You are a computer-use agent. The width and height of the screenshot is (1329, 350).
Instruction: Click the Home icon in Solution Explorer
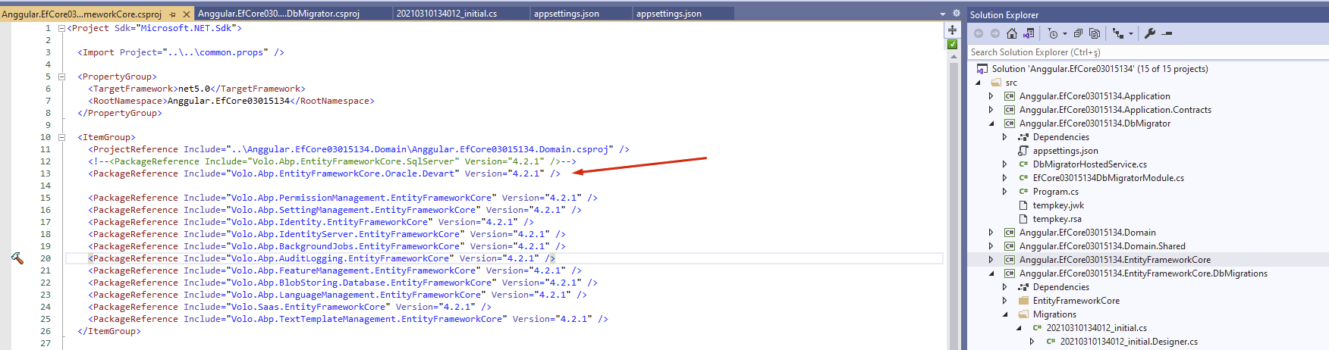[1011, 33]
